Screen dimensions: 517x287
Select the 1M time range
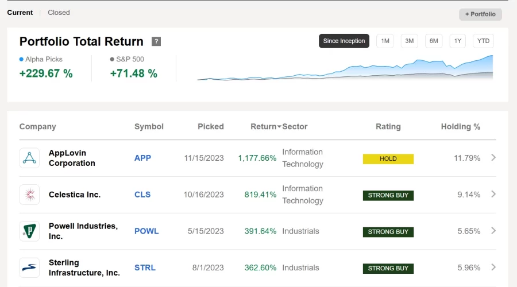pos(385,41)
